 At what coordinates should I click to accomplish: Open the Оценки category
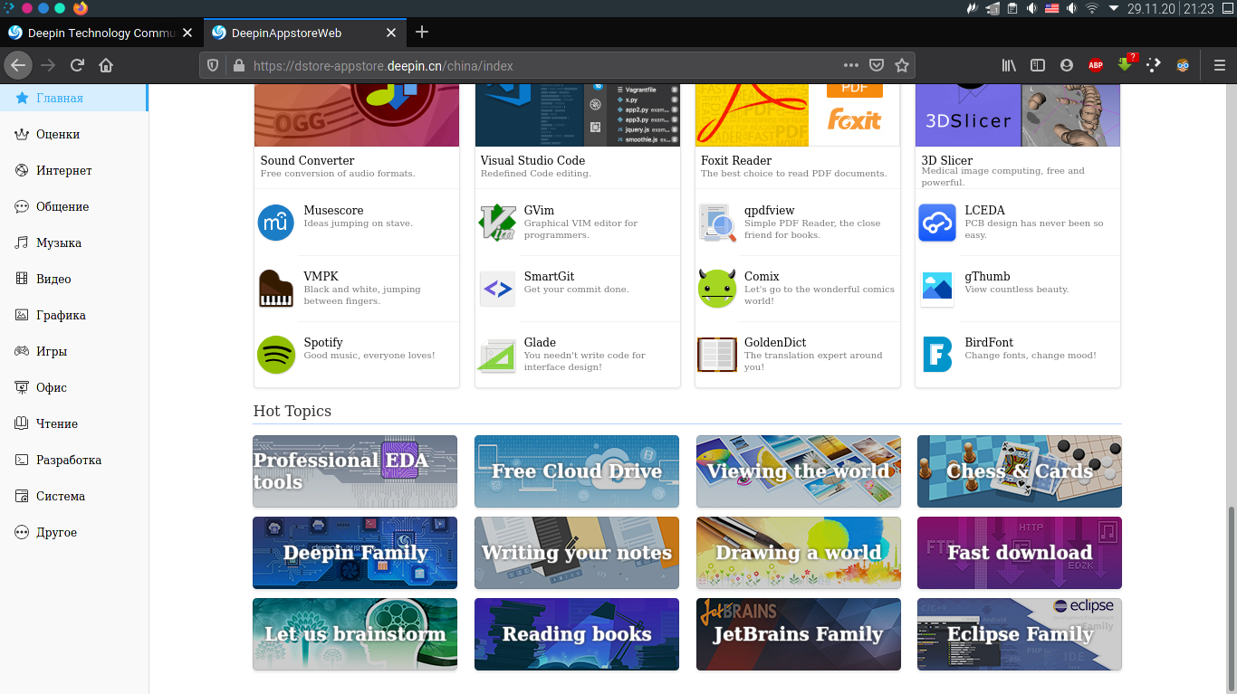[73, 134]
